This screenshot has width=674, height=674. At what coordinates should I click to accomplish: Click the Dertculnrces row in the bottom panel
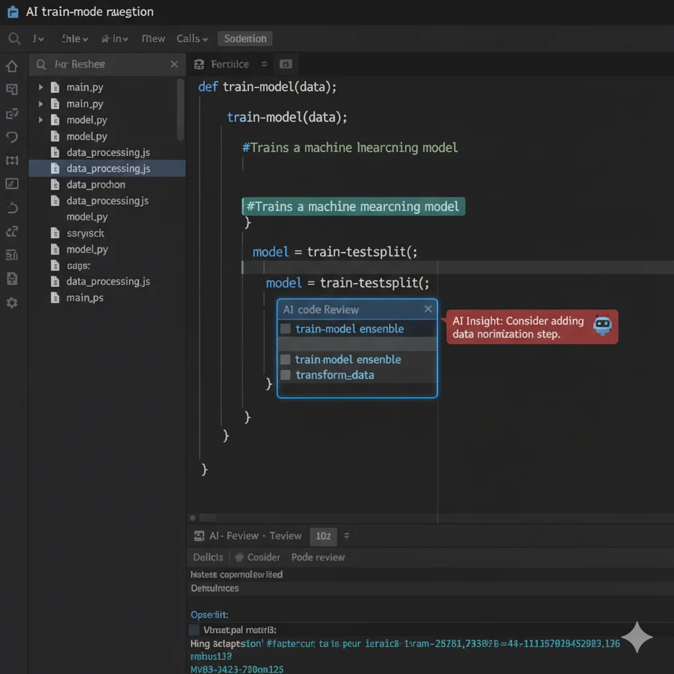215,588
